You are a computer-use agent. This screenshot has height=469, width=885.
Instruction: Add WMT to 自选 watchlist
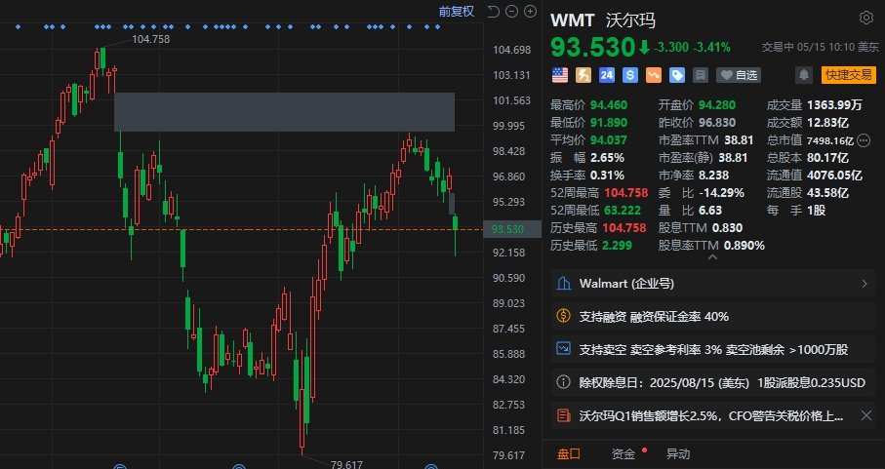(x=739, y=75)
